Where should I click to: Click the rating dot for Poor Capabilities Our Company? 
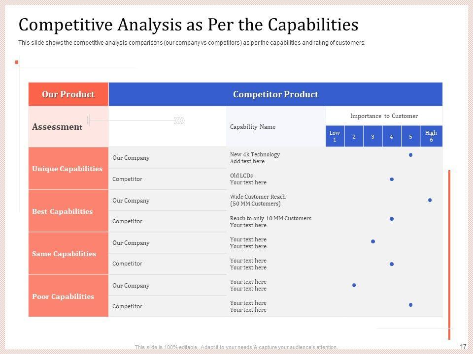354,285
